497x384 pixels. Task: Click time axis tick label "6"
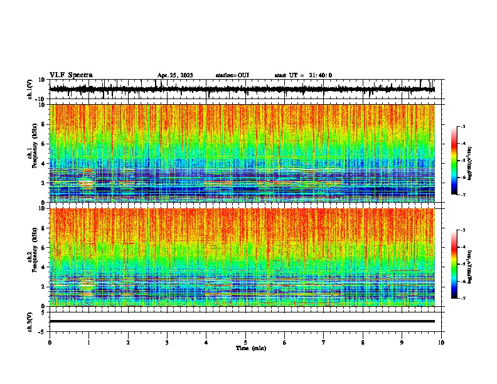tap(285, 342)
